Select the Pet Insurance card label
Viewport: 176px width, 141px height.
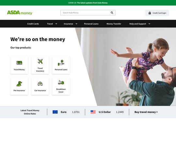(x=19, y=90)
